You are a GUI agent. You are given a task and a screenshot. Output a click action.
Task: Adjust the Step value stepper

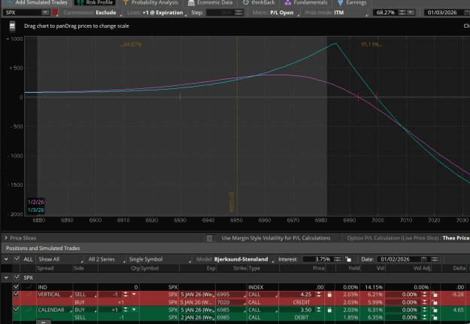coord(239,13)
